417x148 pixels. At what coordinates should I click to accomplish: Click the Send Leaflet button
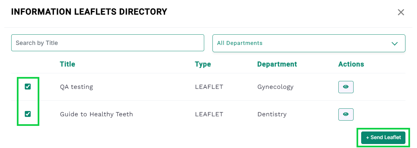[x=383, y=137]
